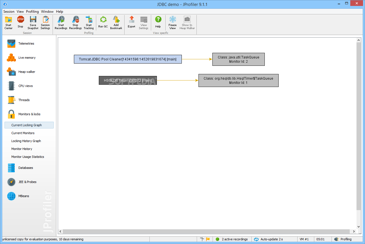Click the VM #1 status entry
Viewport: 365px width, 244px height.
point(304,239)
